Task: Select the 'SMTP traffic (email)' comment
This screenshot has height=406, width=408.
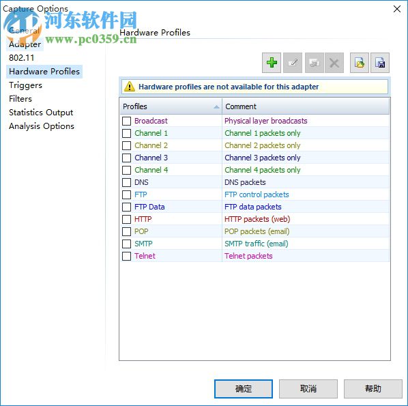Action: (x=257, y=244)
